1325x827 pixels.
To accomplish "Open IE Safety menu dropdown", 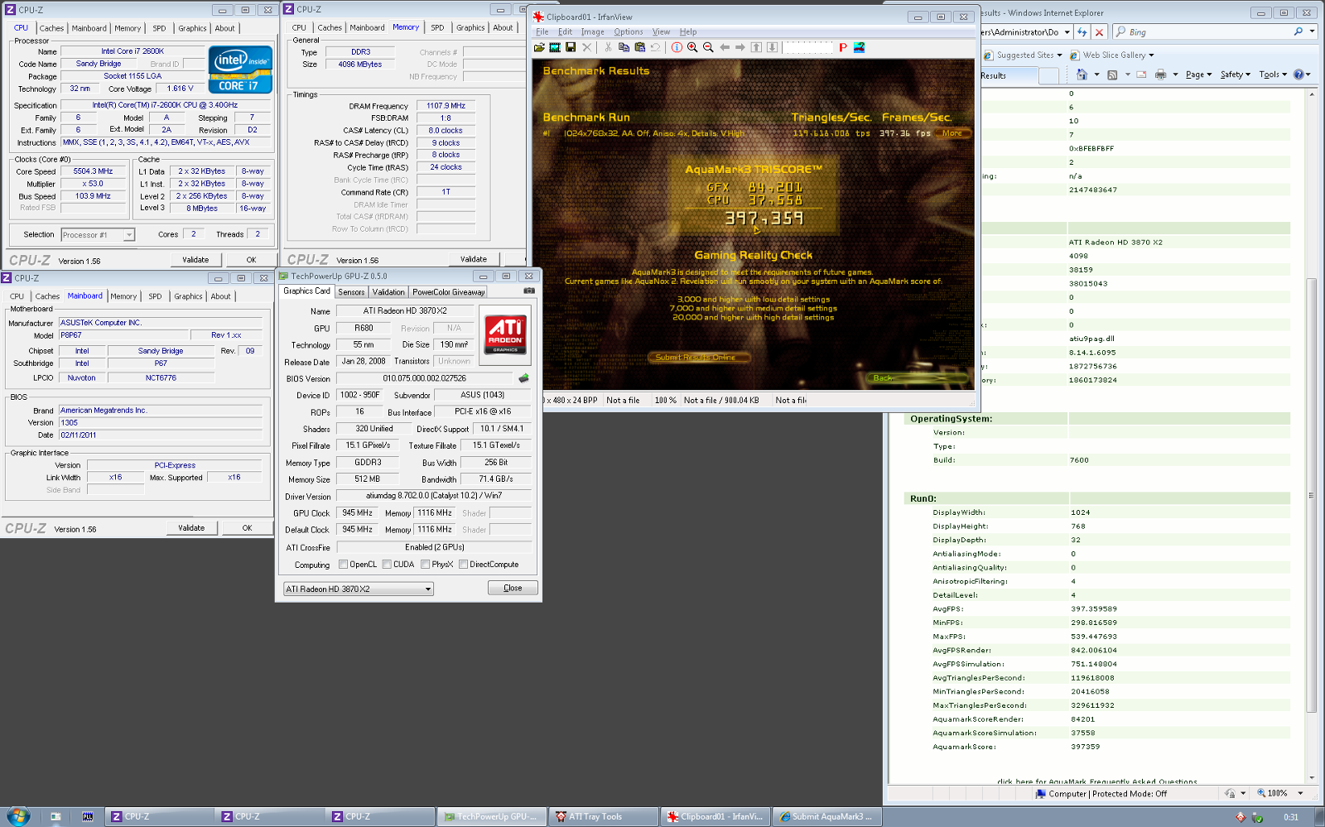I will pos(1235,75).
